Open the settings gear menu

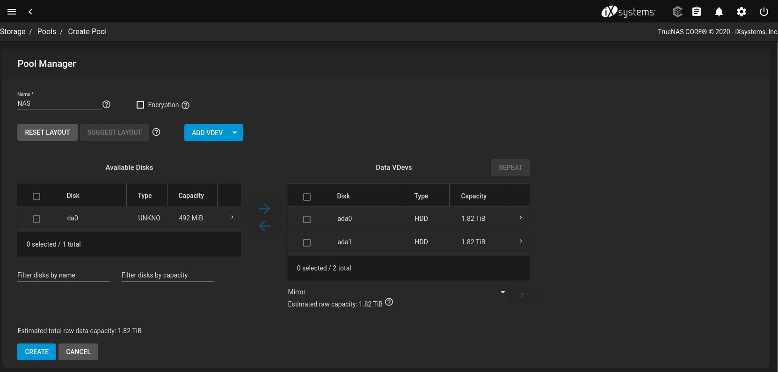pyautogui.click(x=741, y=12)
